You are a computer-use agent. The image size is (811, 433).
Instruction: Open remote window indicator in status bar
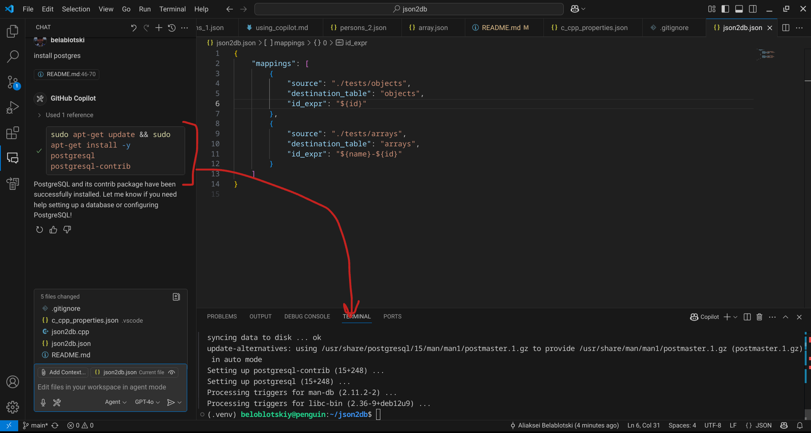(8, 425)
